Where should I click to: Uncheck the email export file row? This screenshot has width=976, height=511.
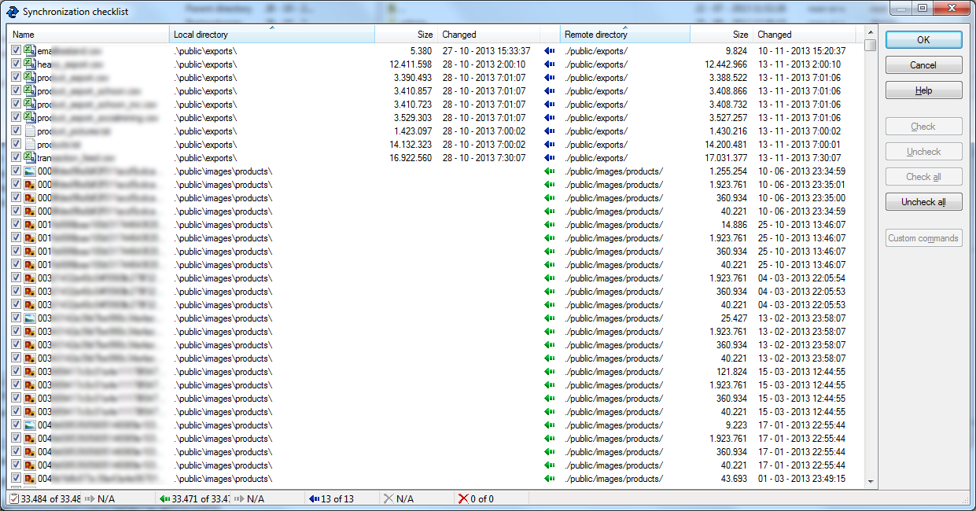[16, 50]
